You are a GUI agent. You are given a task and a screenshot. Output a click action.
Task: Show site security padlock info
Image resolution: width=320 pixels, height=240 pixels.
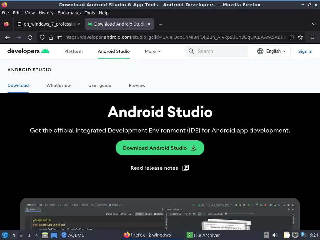coord(51,37)
